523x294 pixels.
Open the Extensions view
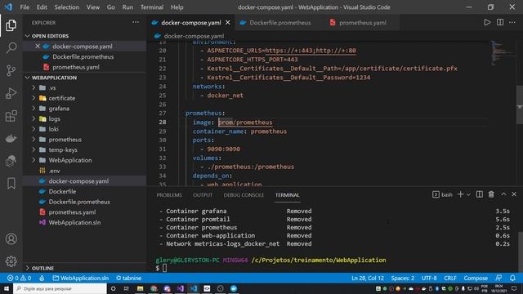coord(11,116)
